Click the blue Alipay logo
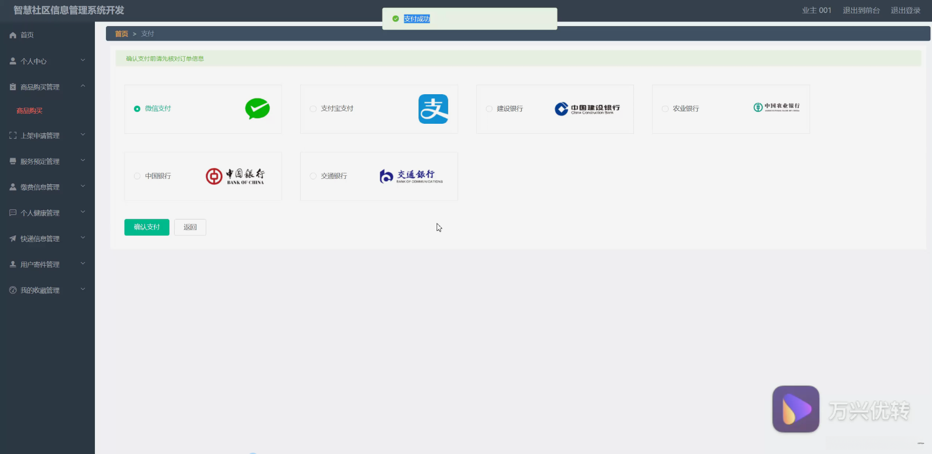This screenshot has height=454, width=932. coord(433,109)
